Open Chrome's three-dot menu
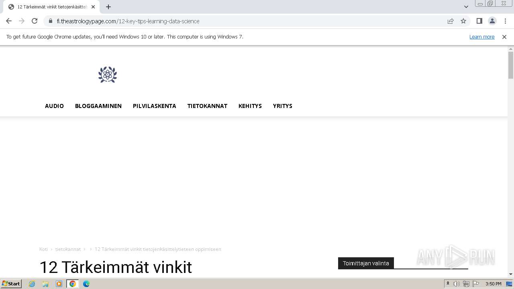 (505, 21)
